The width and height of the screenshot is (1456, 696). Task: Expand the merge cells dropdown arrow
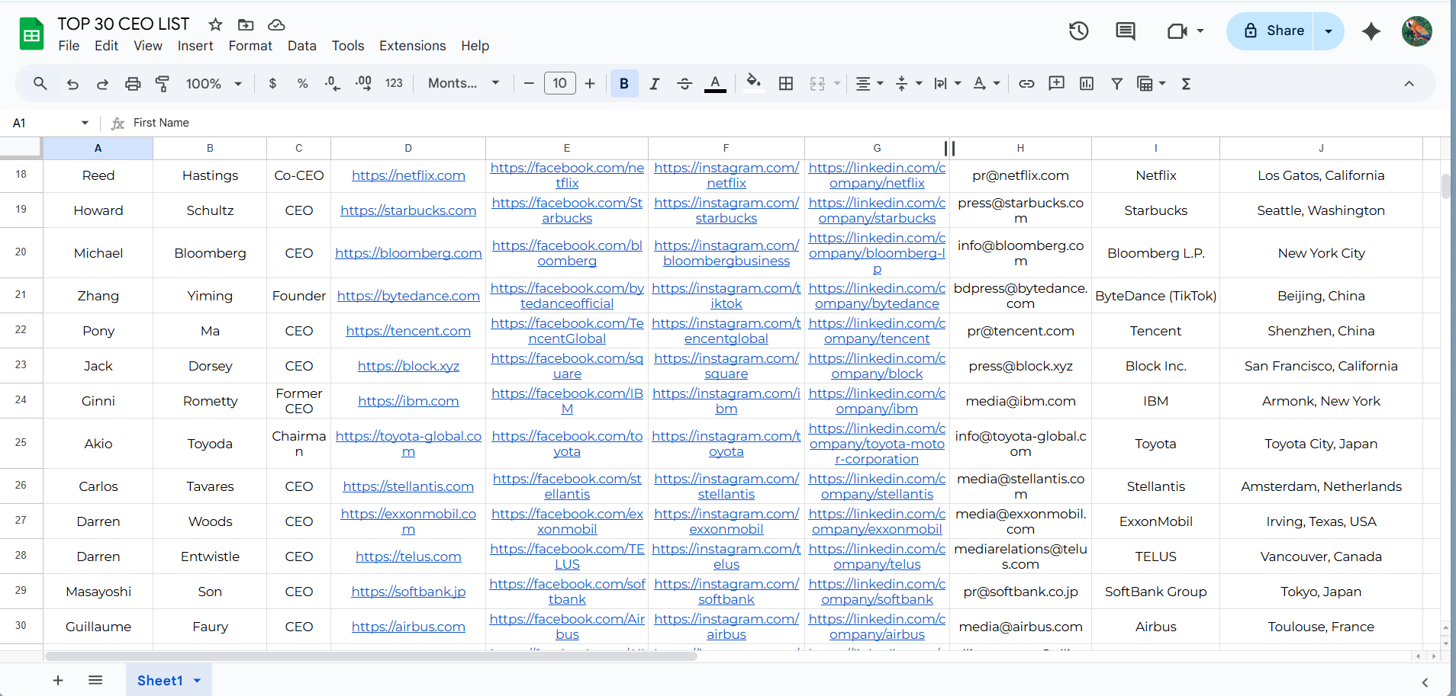point(837,84)
